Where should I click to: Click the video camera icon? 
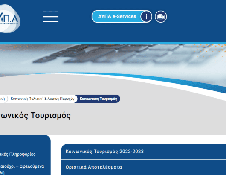click(161, 17)
